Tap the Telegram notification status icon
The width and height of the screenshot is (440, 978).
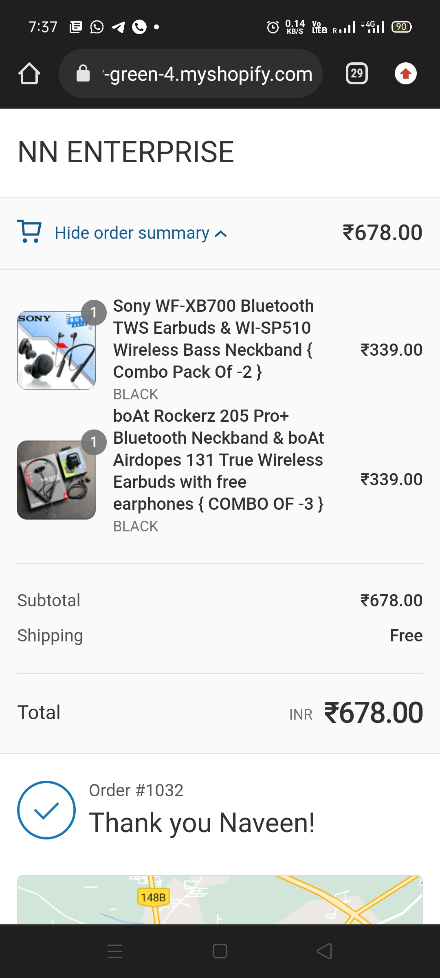click(x=118, y=27)
